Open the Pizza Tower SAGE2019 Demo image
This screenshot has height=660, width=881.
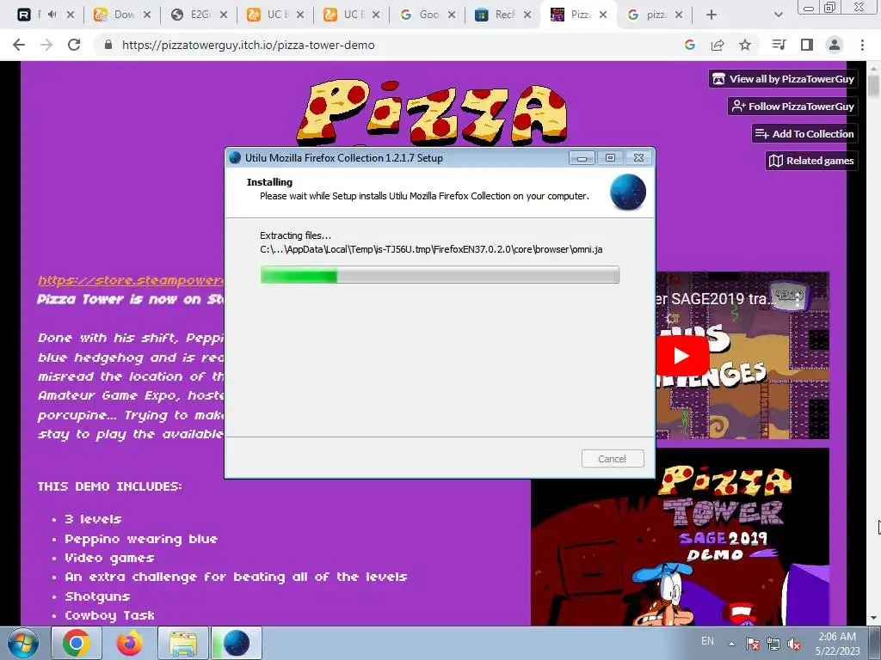click(680, 536)
